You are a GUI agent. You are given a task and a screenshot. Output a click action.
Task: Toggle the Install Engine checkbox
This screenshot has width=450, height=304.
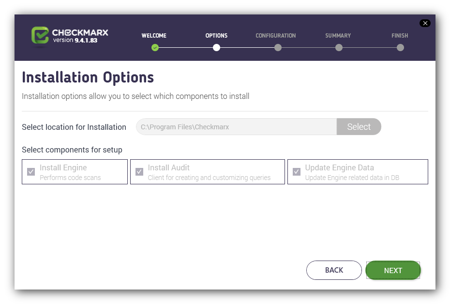coord(31,172)
